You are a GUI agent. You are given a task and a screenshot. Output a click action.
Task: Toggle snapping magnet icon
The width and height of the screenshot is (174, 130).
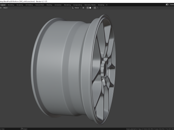pos(88,8)
